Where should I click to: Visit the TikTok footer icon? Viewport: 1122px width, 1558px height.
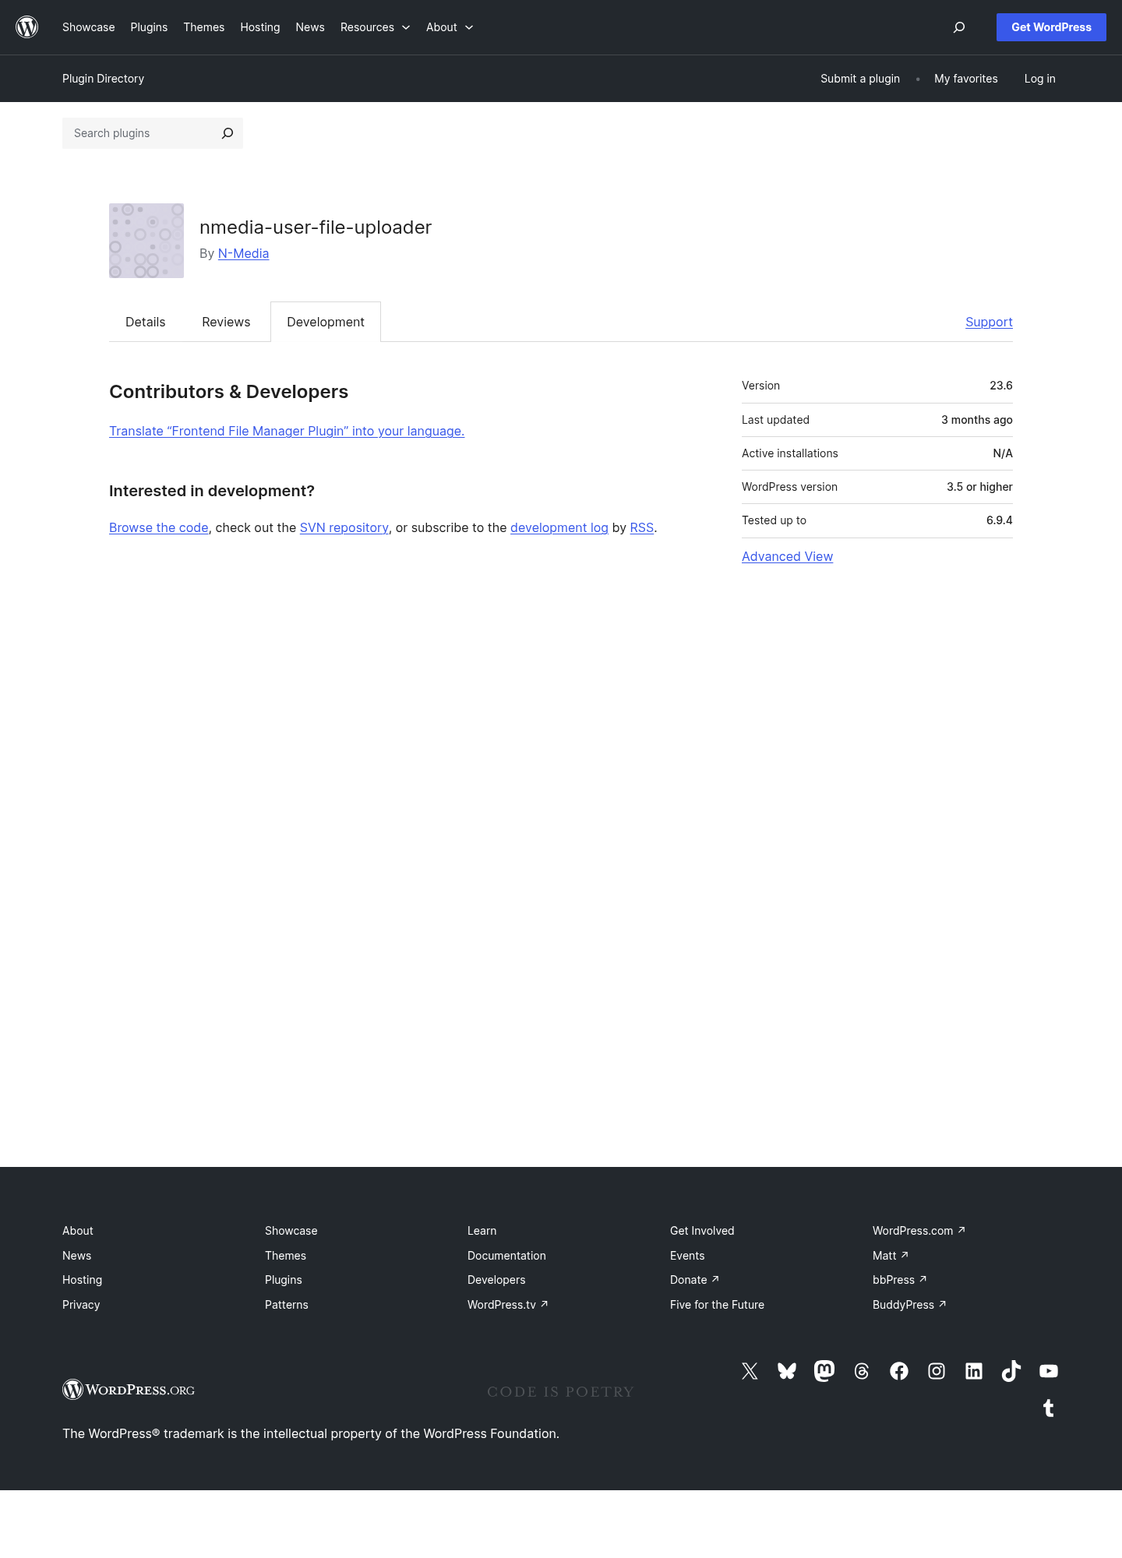tap(1011, 1371)
